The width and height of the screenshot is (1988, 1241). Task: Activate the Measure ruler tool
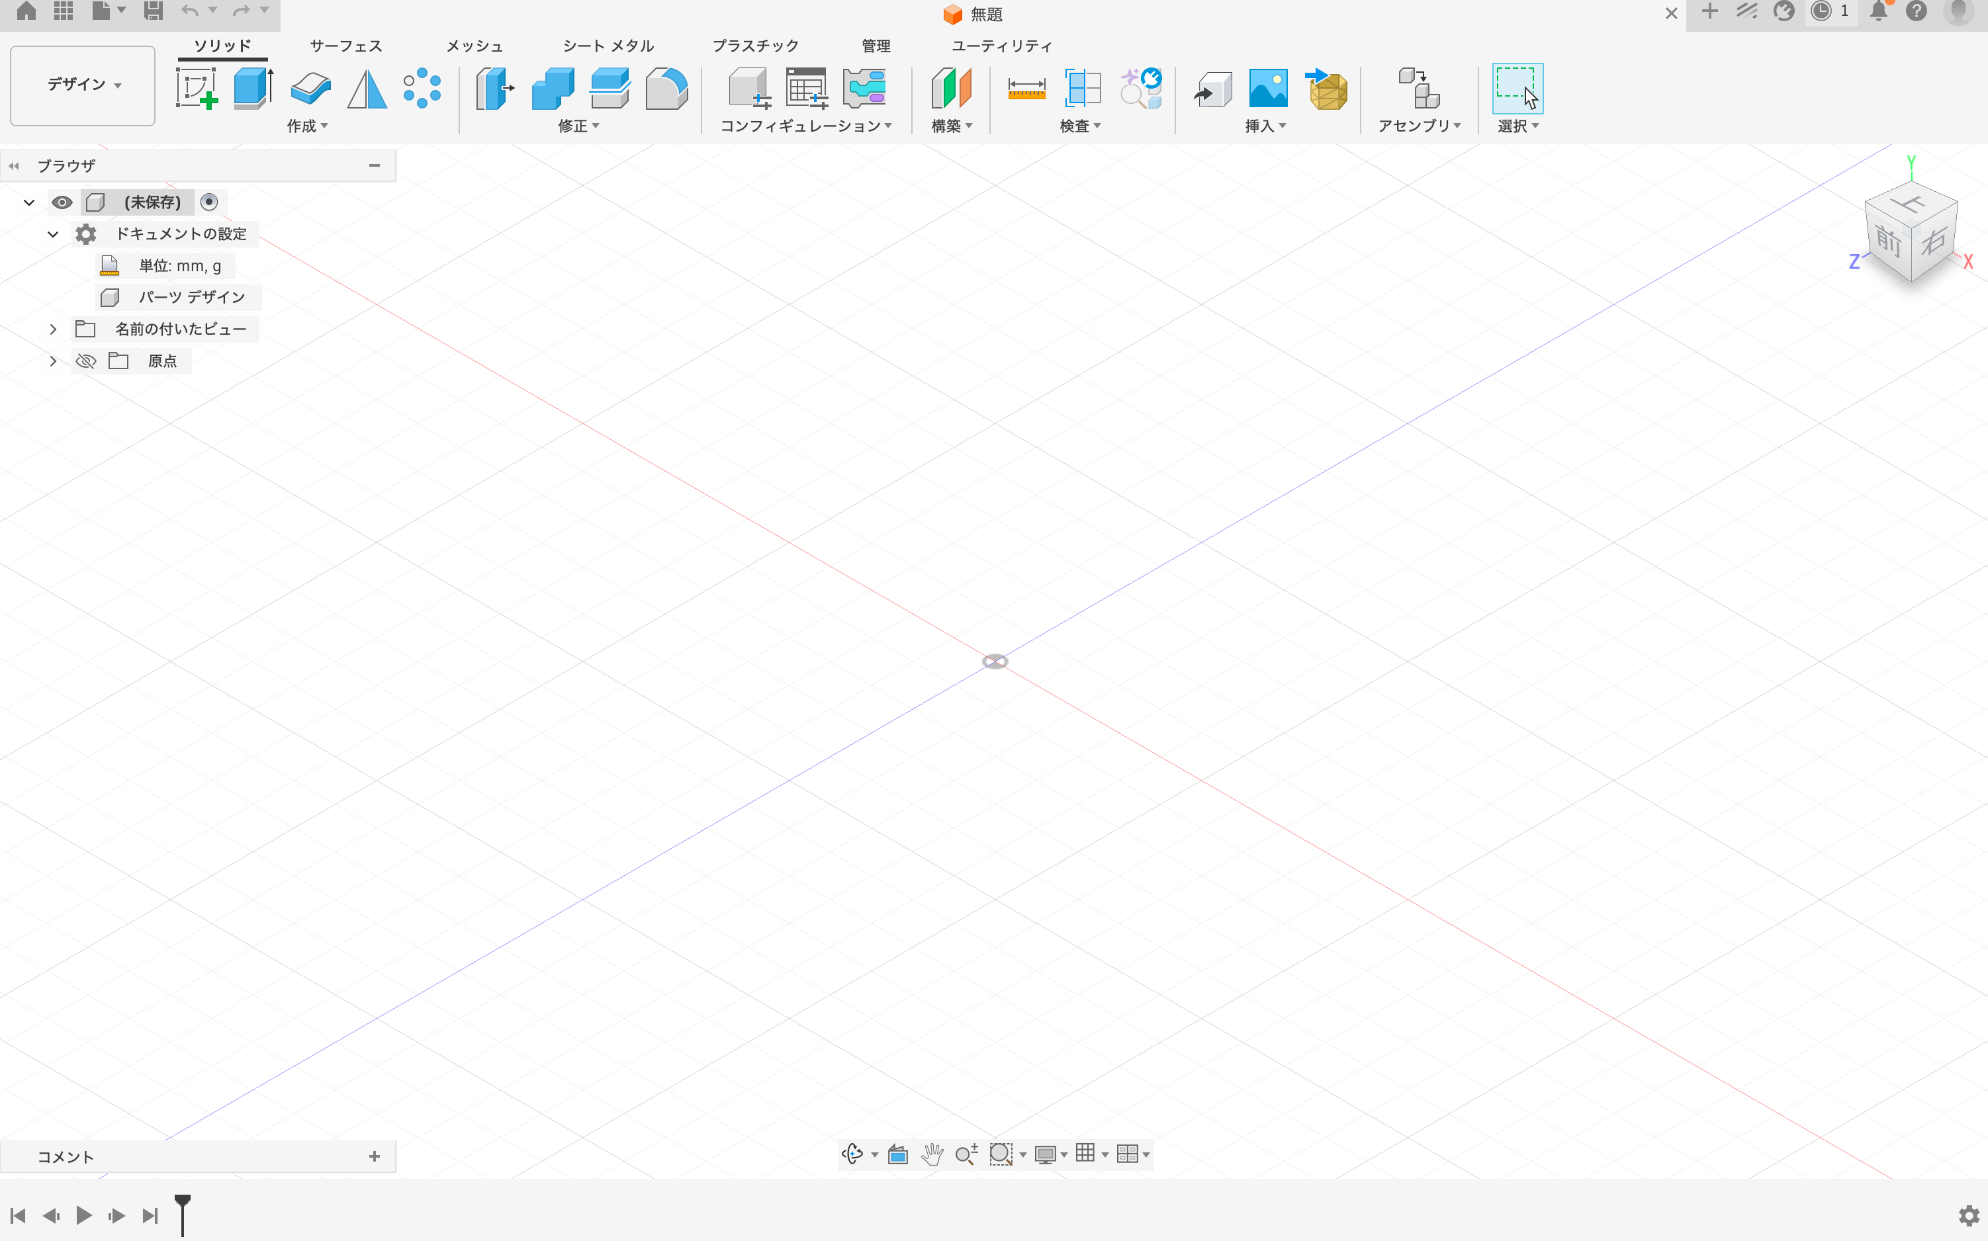pos(1026,89)
